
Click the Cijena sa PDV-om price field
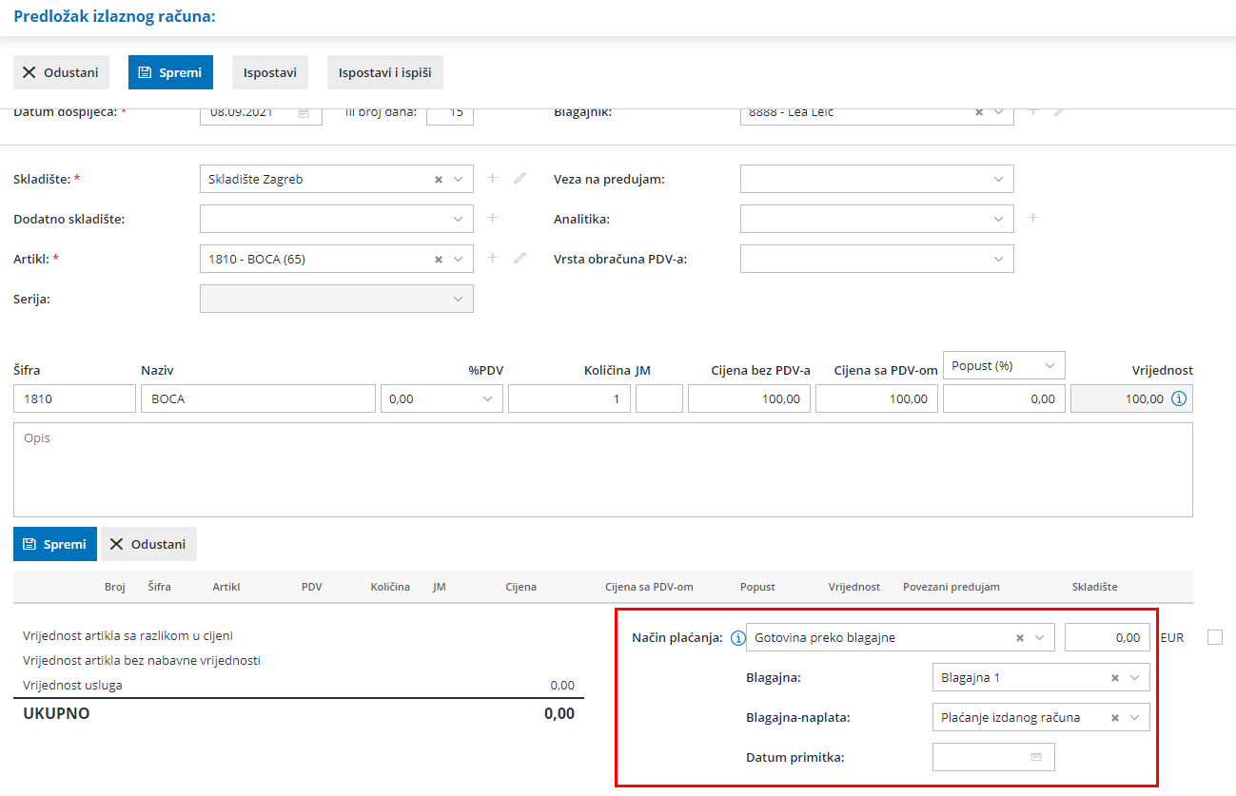pyautogui.click(x=877, y=398)
